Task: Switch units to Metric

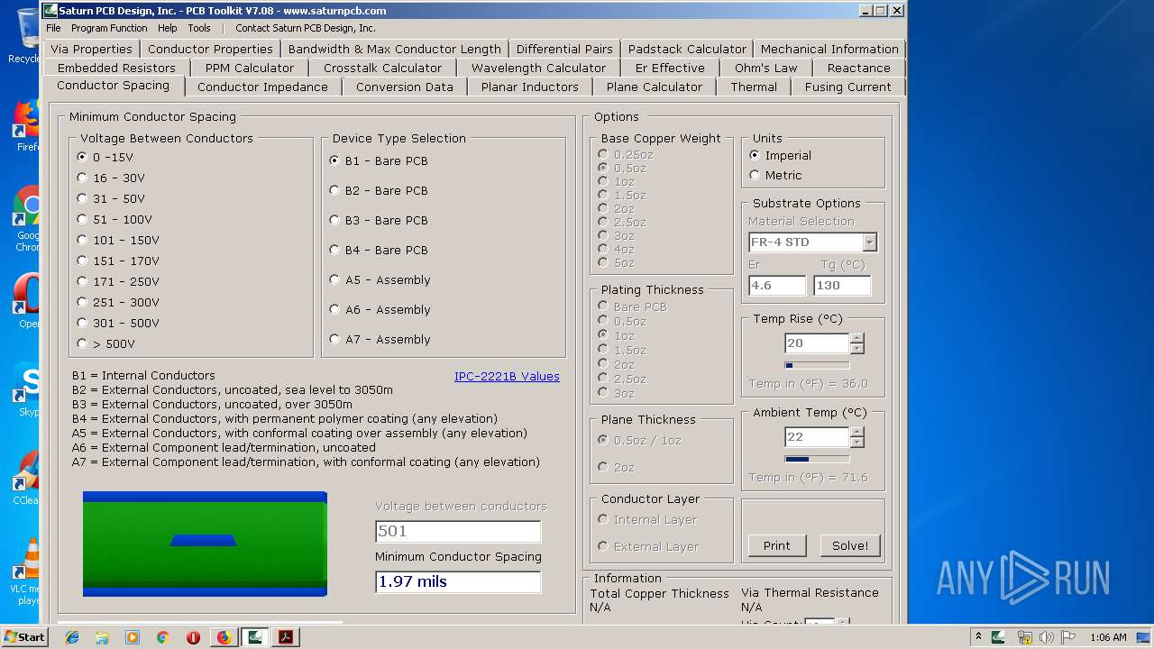Action: [775, 176]
